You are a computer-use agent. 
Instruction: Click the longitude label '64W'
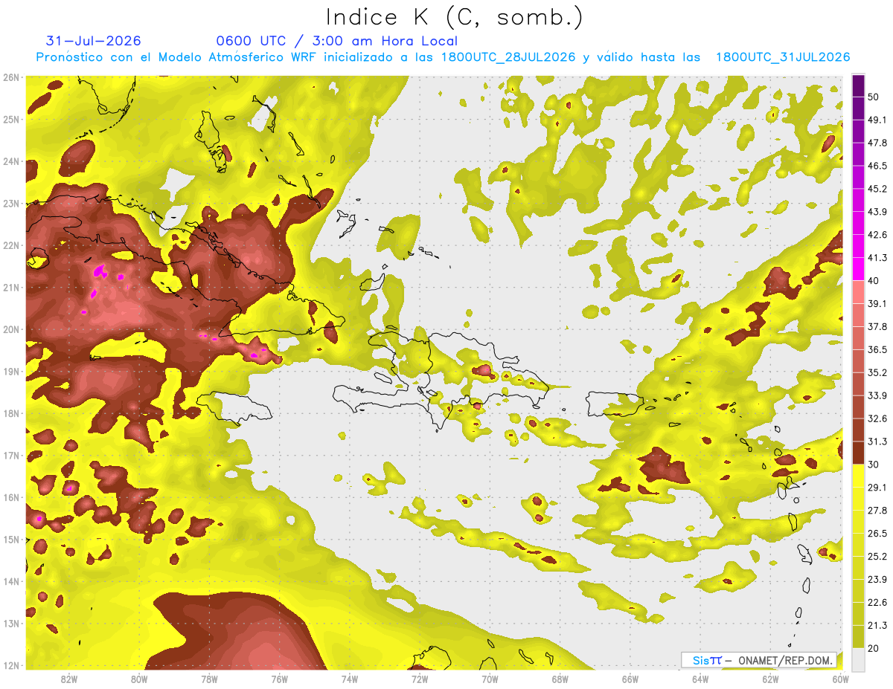700,679
